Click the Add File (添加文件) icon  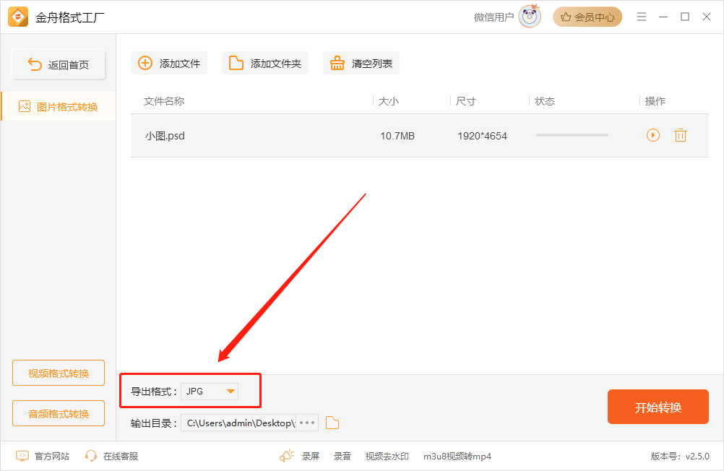[x=145, y=63]
